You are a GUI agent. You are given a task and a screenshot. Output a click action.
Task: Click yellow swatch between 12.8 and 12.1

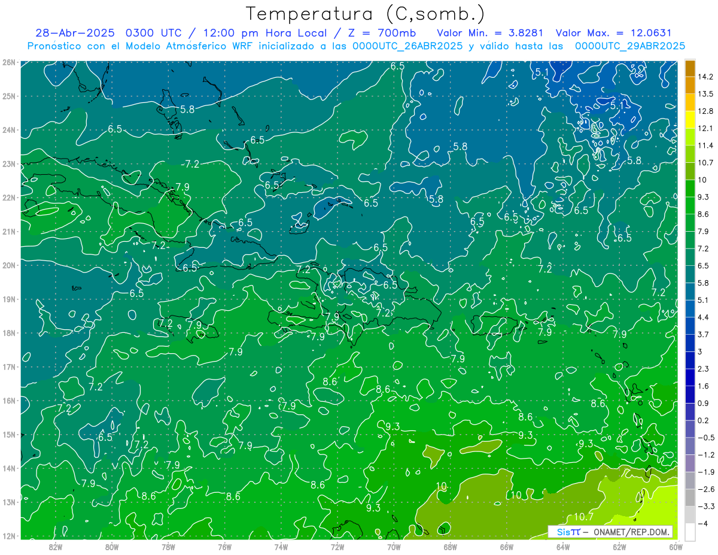(690, 120)
